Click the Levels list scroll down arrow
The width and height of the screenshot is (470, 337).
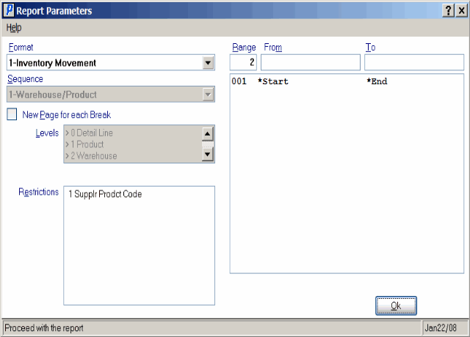point(207,155)
